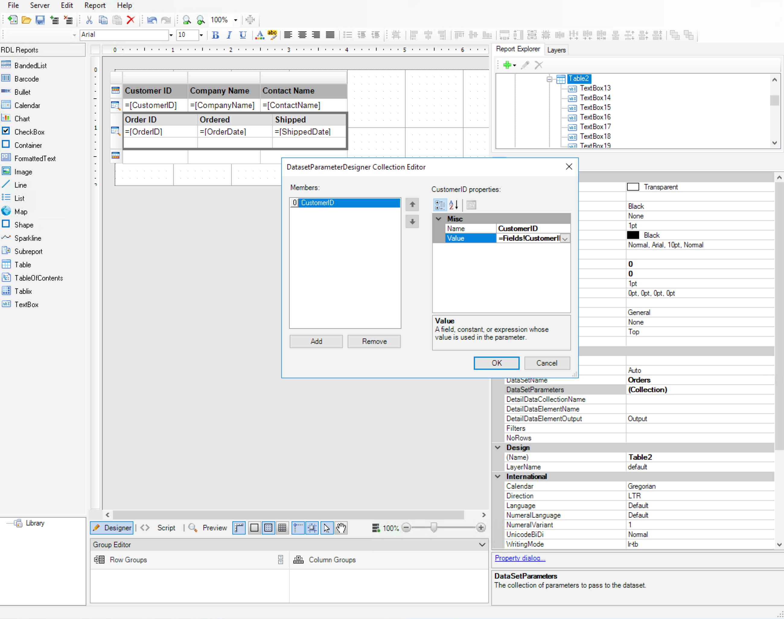
Task: Select the Chart tool in the sidebar
Action: coord(22,118)
